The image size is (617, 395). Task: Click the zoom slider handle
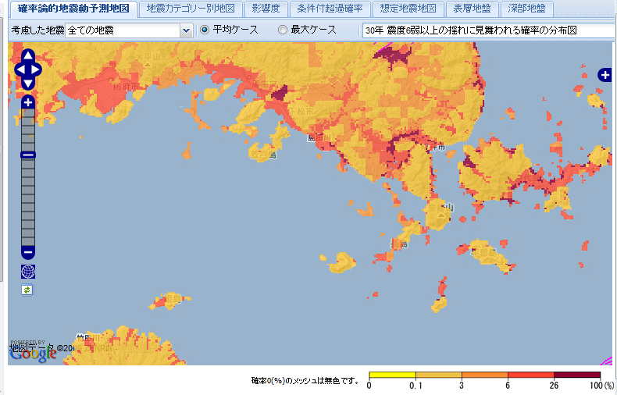pyautogui.click(x=28, y=155)
